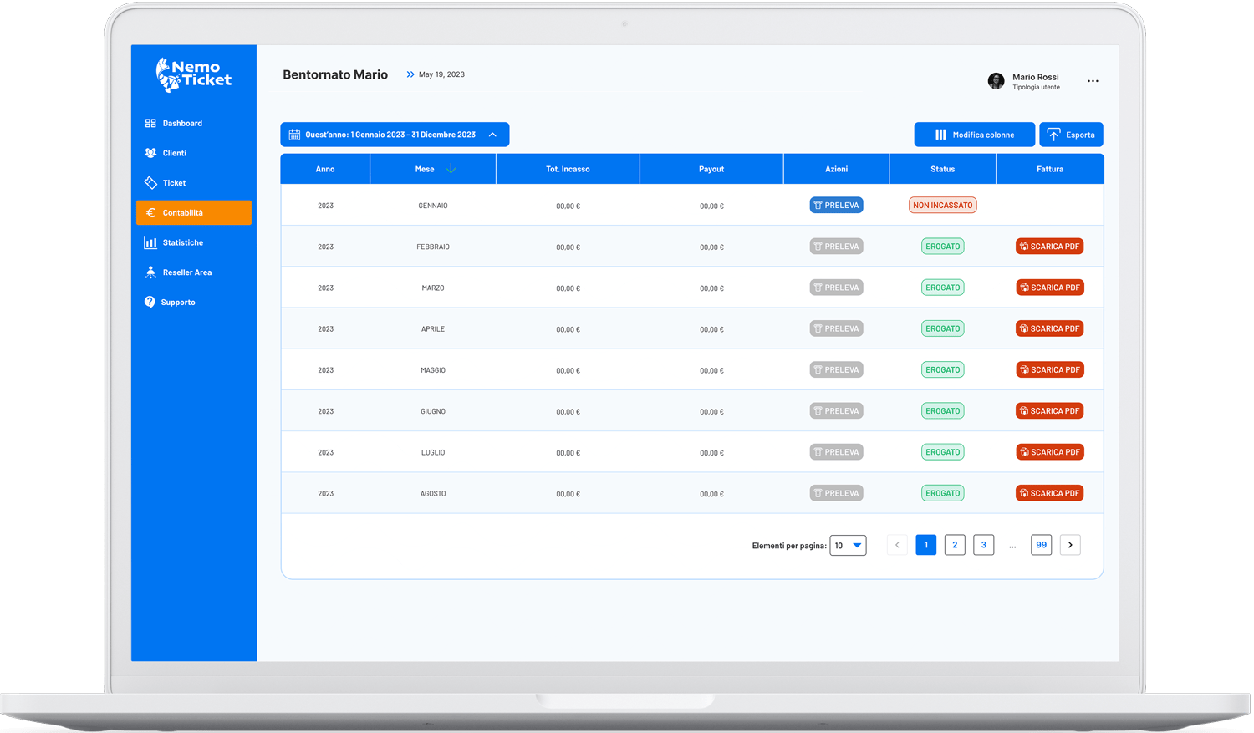This screenshot has height=733, width=1254.
Task: Click the Esporta button
Action: point(1071,135)
